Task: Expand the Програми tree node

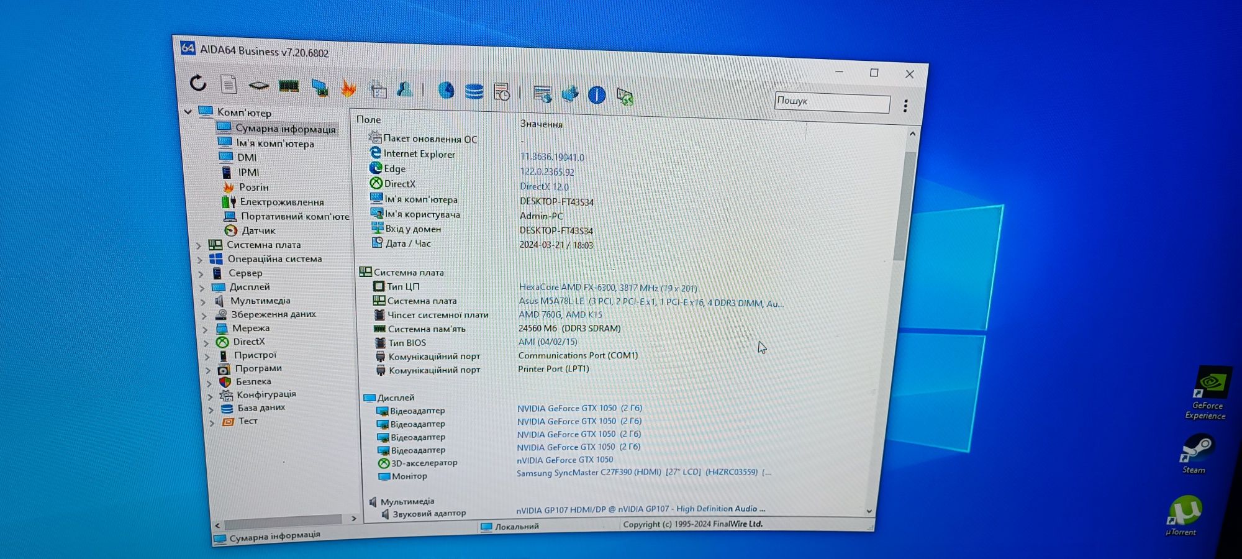Action: coord(208,369)
